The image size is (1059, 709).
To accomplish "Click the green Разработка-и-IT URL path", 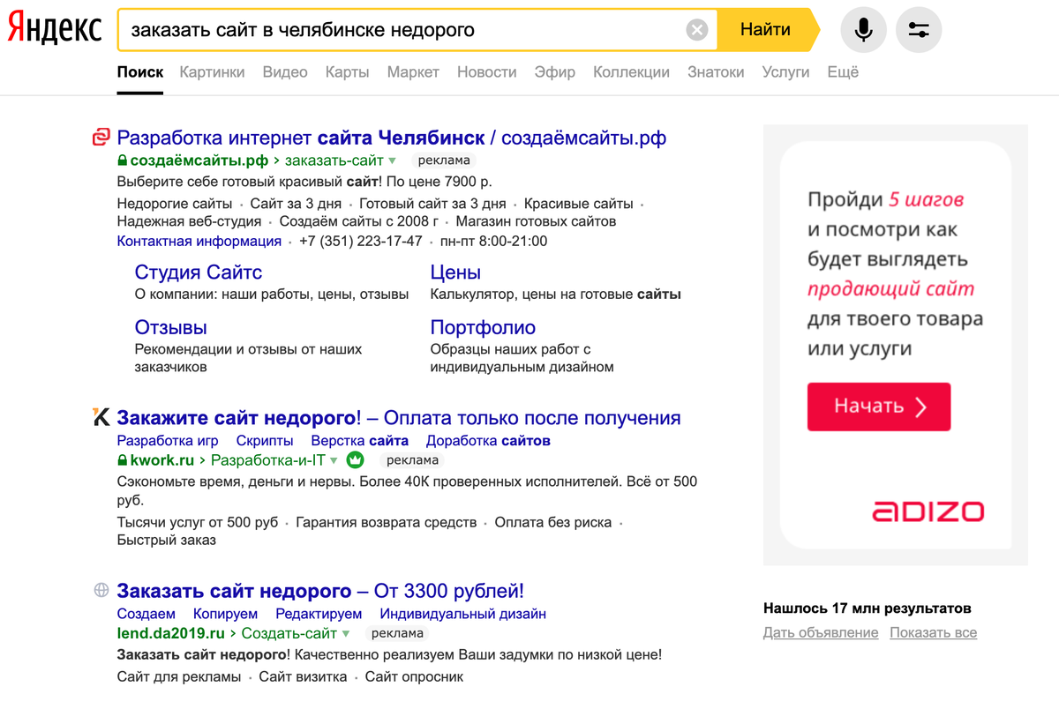I will 268,460.
